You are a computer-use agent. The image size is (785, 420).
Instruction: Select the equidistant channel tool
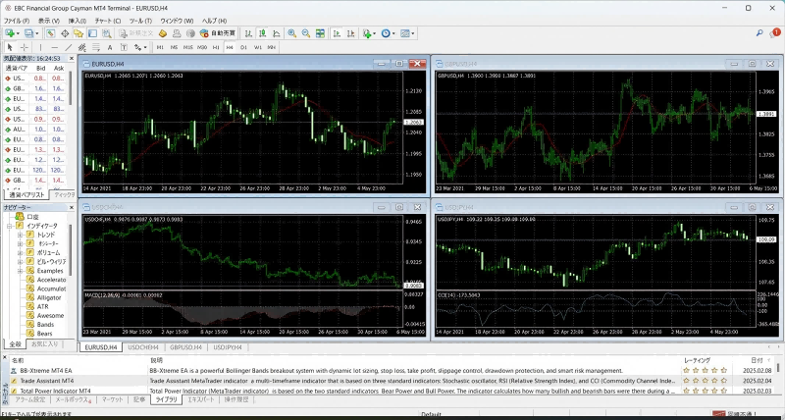pyautogui.click(x=82, y=47)
